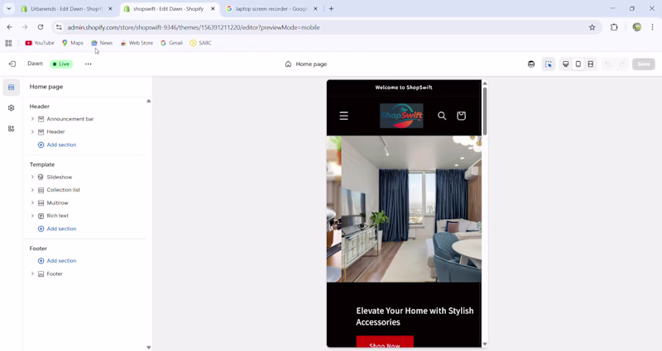Open the Chrome profile avatar
Image resolution: width=662 pixels, height=351 pixels.
tap(636, 27)
